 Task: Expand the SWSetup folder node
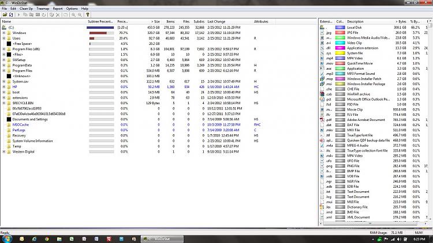coord(4,60)
